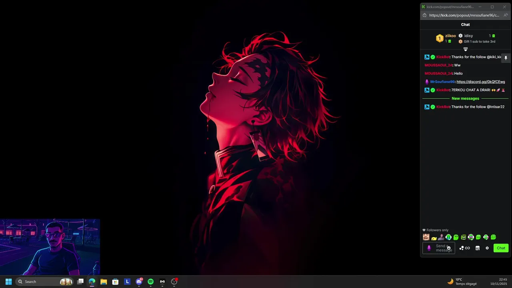Click the gold rank 1 badge
Screen dimensions: 512x288
click(x=440, y=38)
